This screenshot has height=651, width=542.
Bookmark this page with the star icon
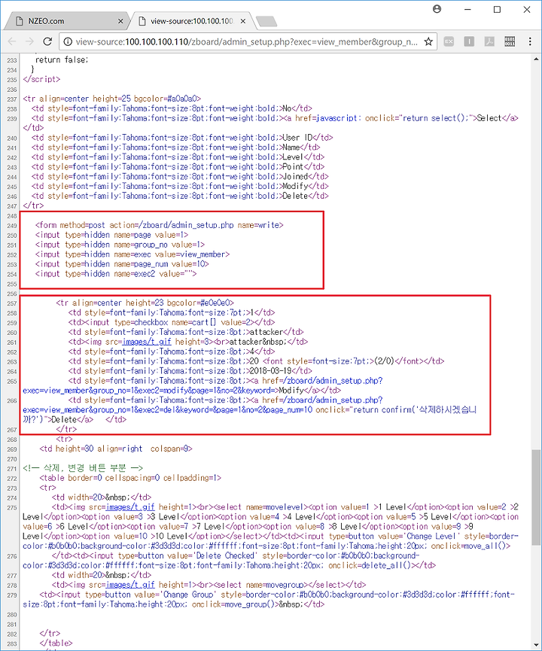(x=428, y=41)
